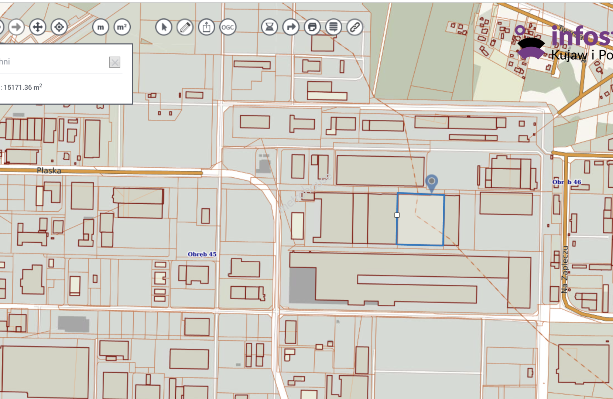Click the Obręb 45 district label
Image resolution: width=613 pixels, height=399 pixels.
coord(202,254)
